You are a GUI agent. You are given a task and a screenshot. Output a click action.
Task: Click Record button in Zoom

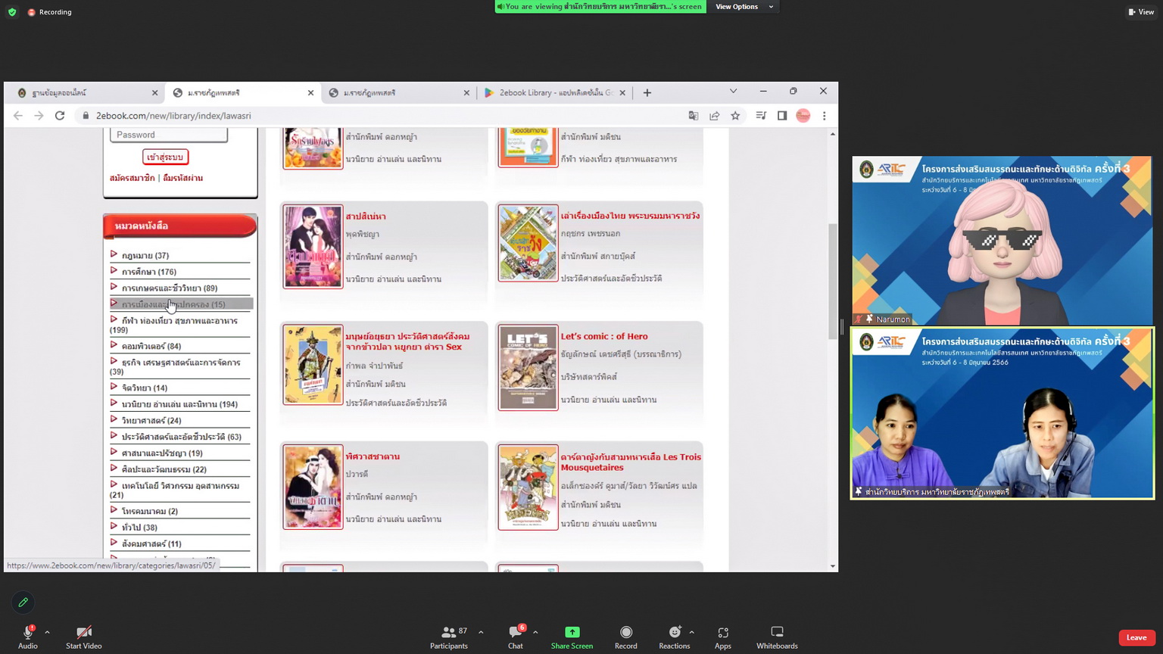[x=626, y=637]
